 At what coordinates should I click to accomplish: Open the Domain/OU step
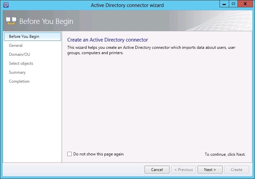20,54
